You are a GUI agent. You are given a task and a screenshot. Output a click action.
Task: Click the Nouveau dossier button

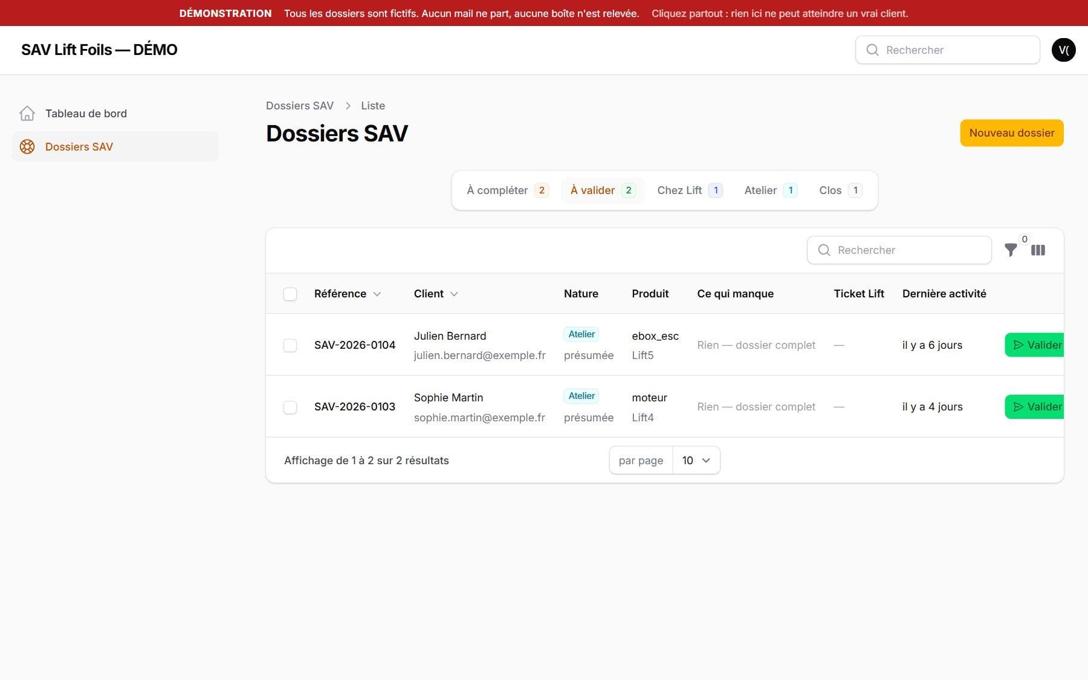[1012, 133]
